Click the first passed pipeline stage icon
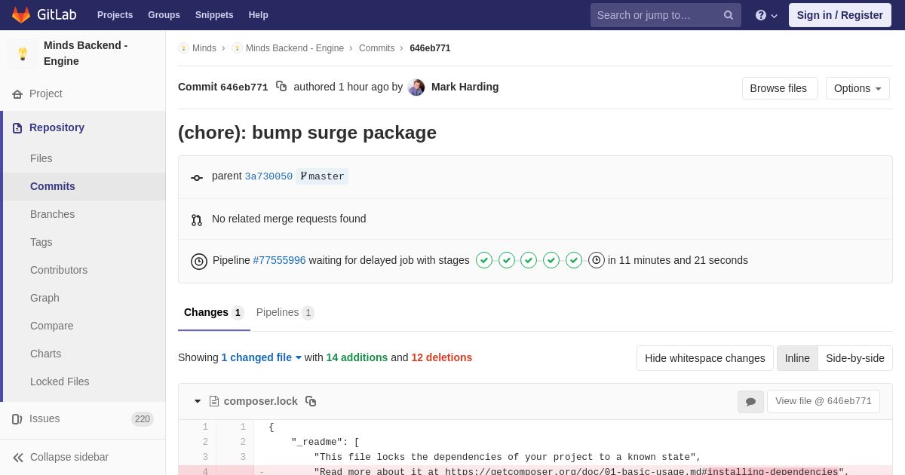Image resolution: width=905 pixels, height=475 pixels. coord(484,260)
